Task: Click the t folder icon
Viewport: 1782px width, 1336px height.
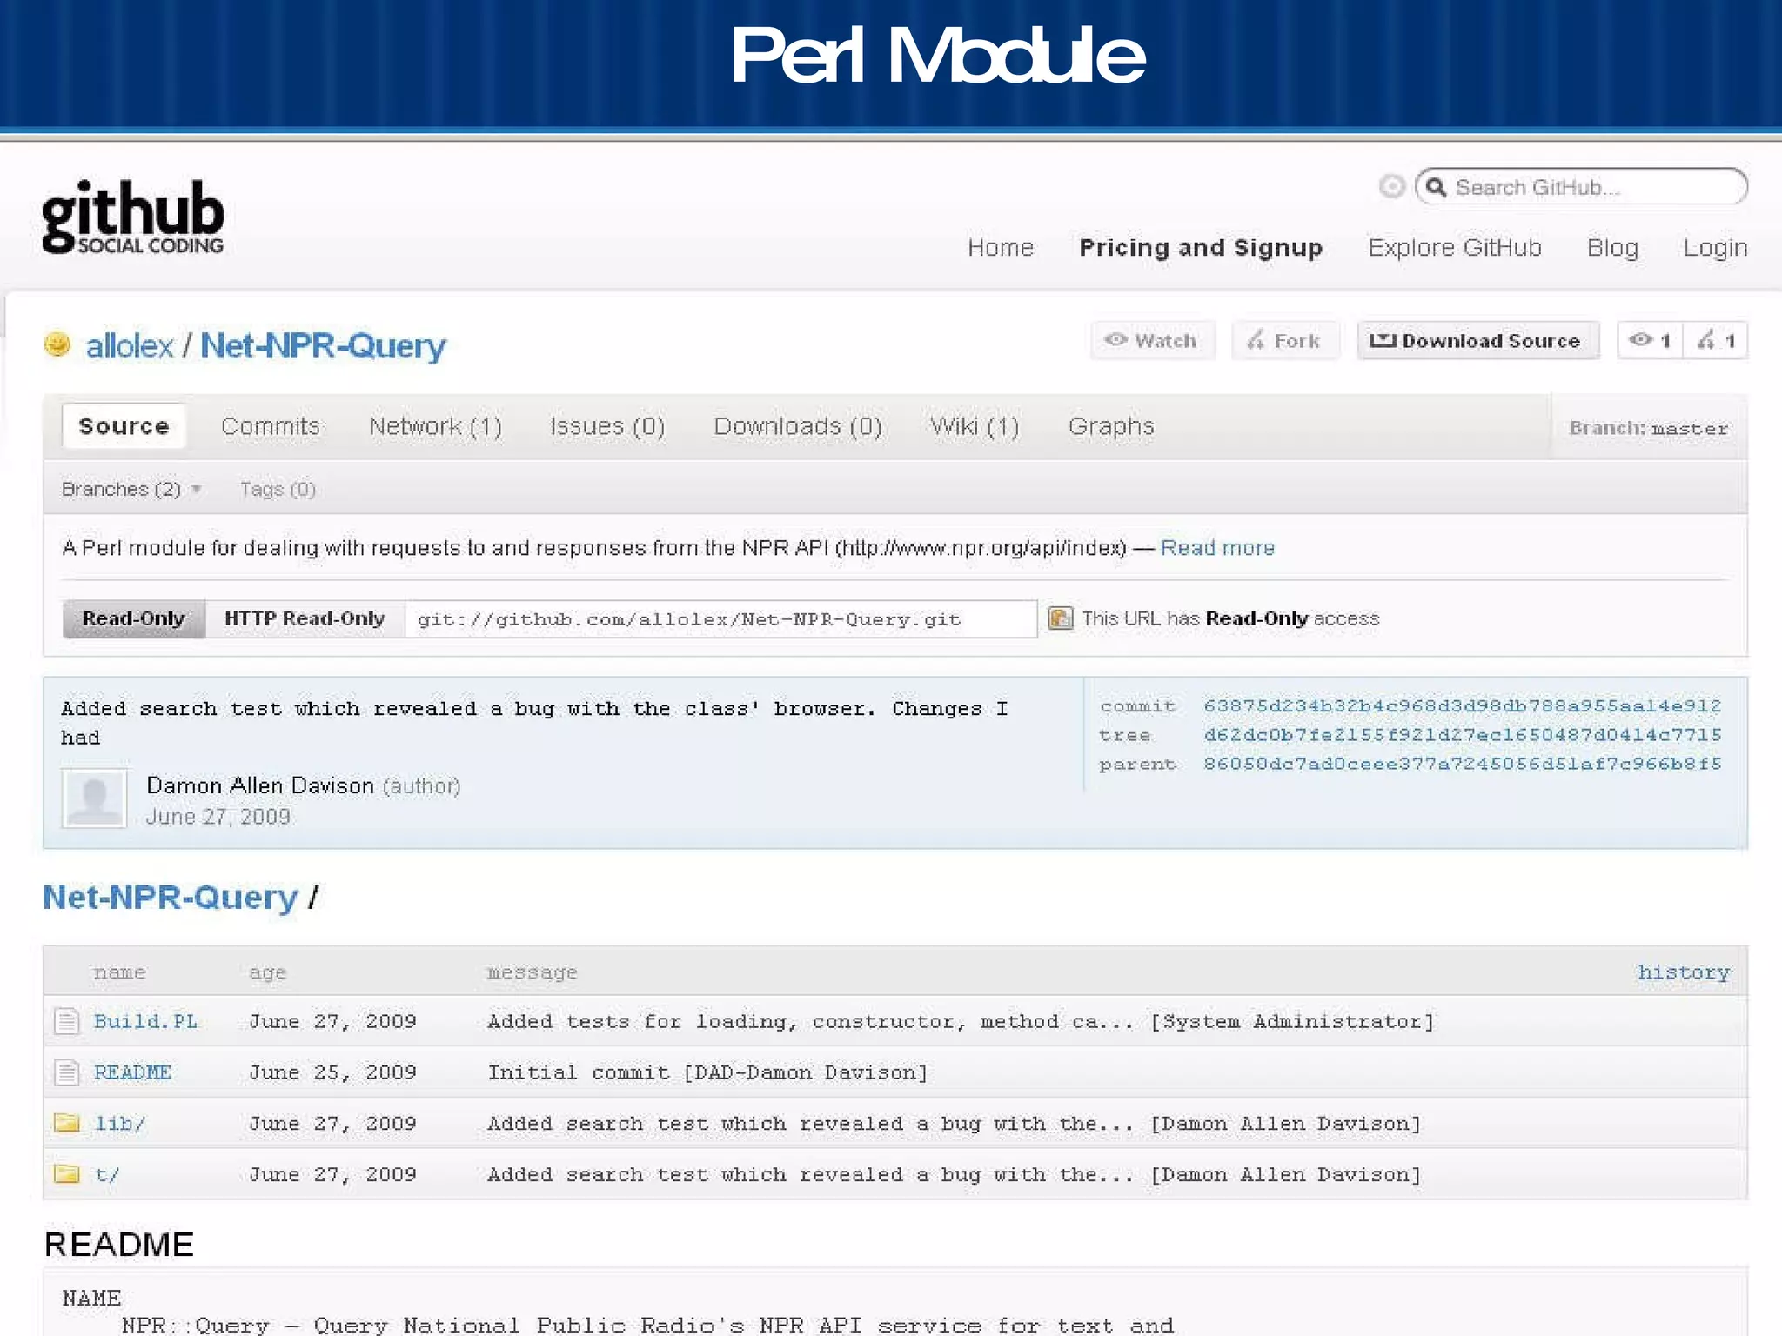Action: pos(67,1174)
